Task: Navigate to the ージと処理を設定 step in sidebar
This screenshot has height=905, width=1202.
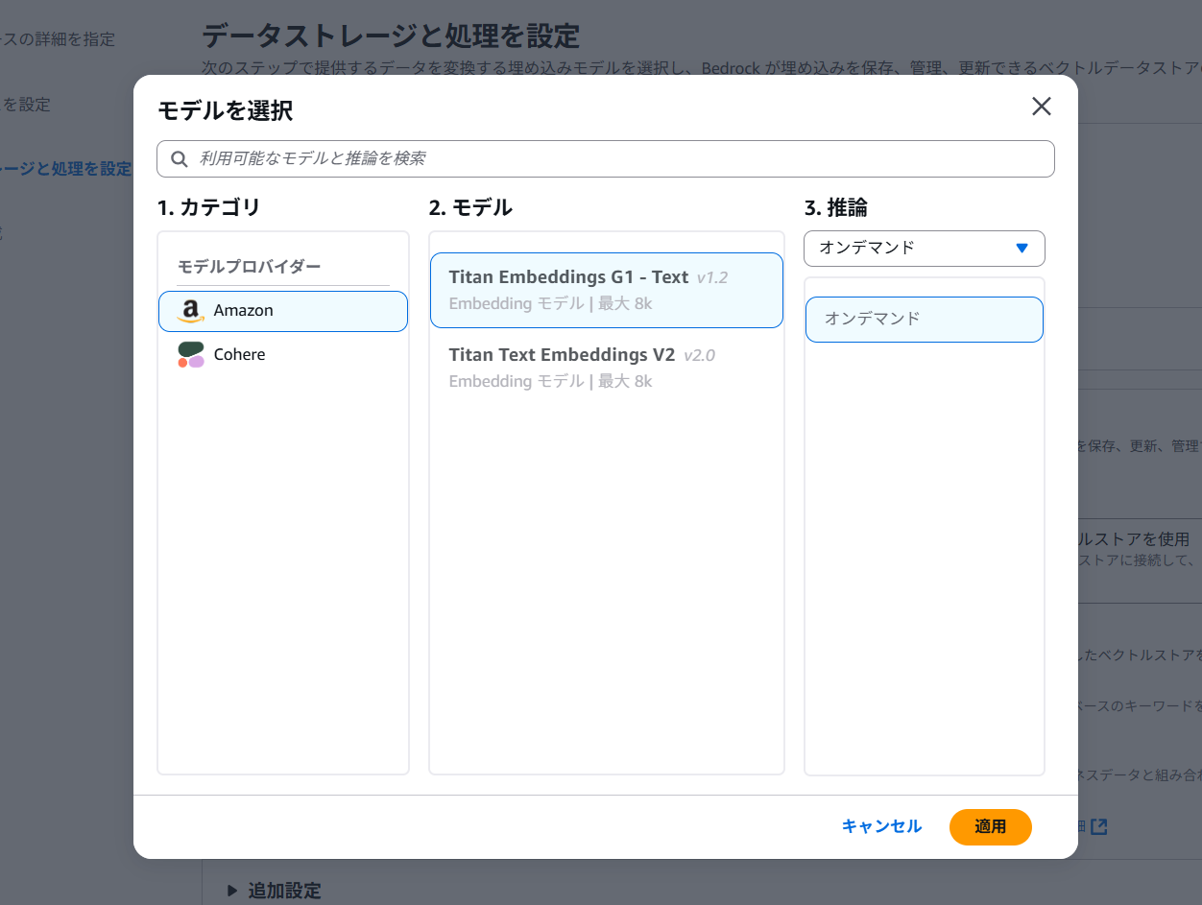Action: 67,169
